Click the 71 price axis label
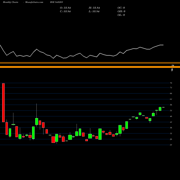 [171, 88]
